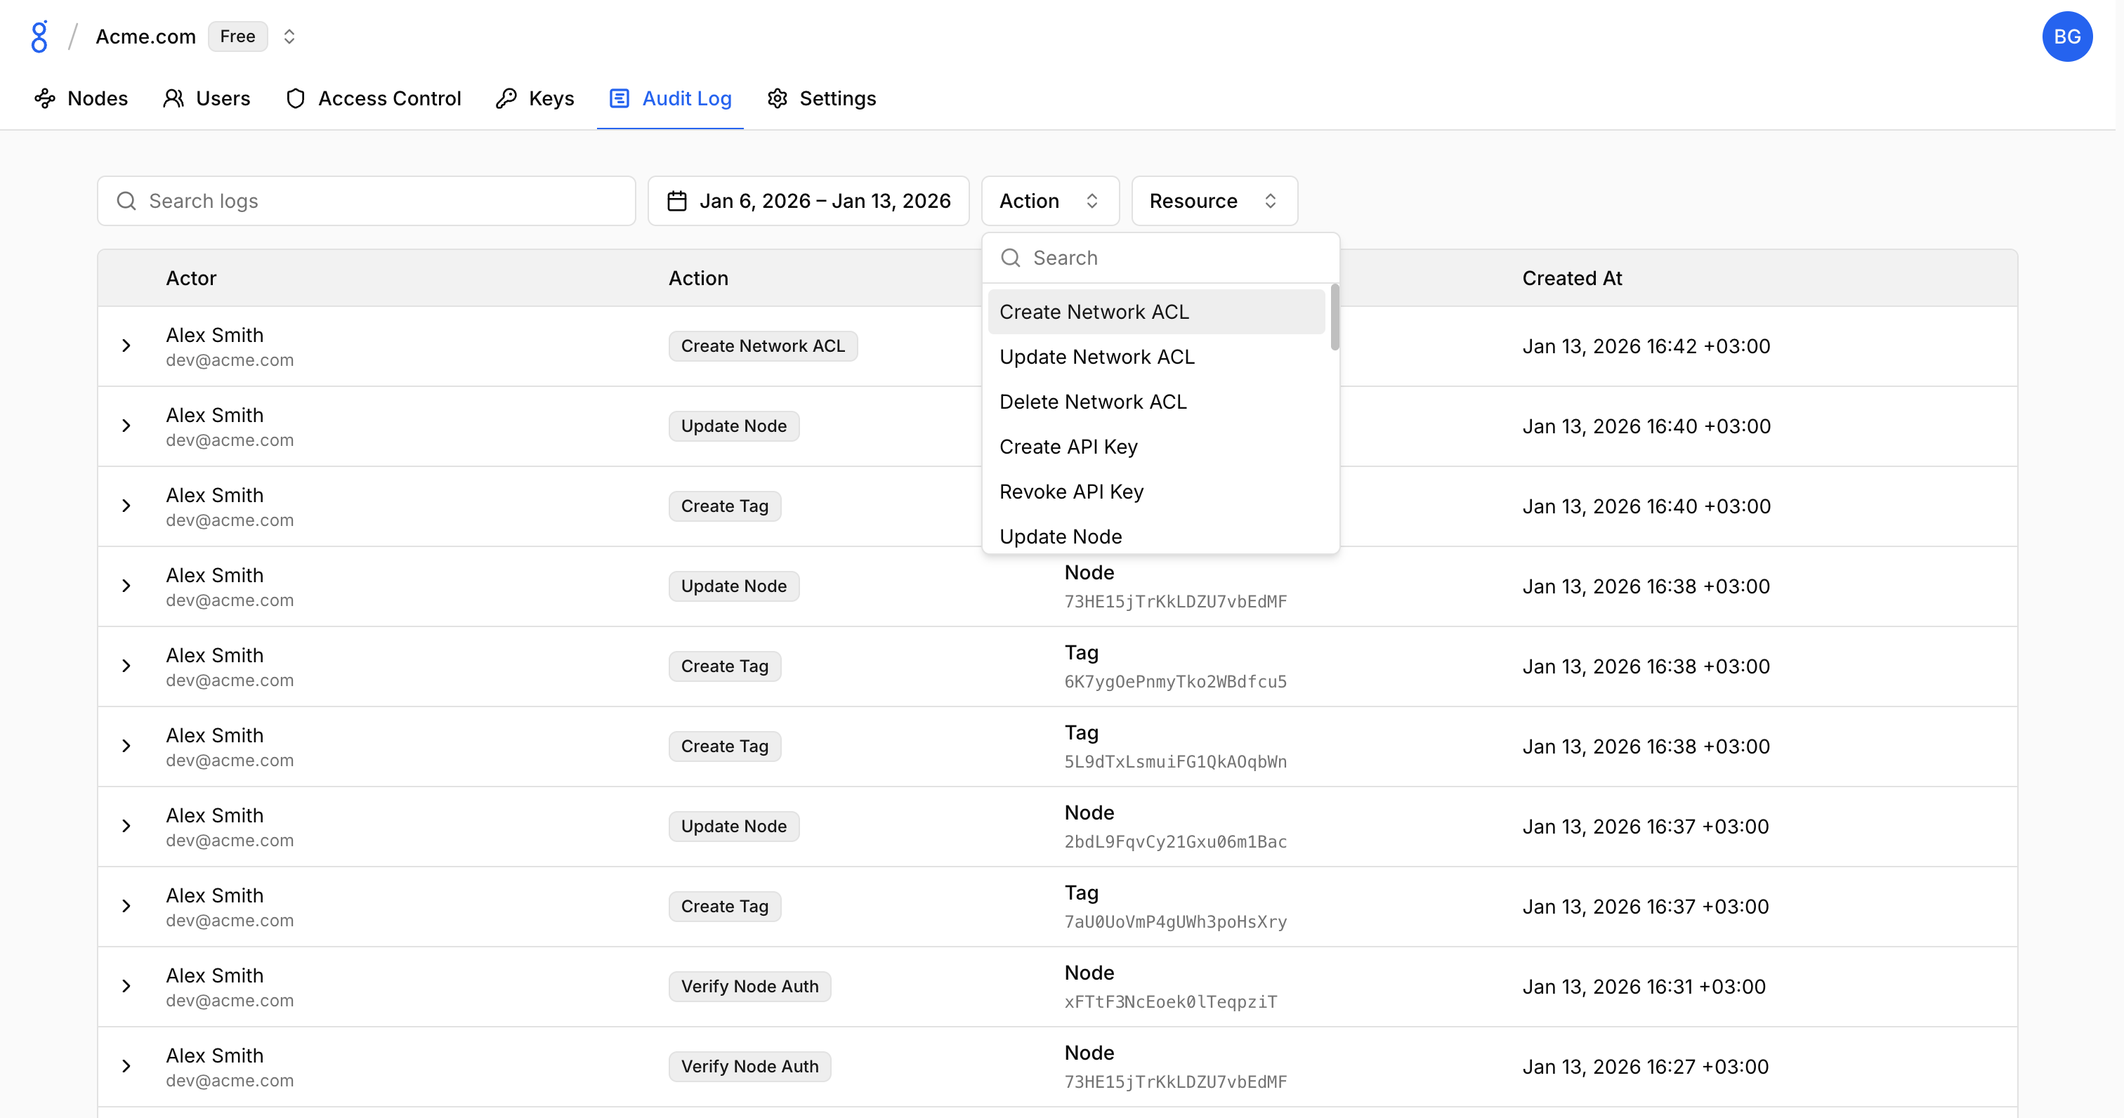This screenshot has width=2124, height=1118.
Task: Click the calendar icon in date filter
Action: [677, 201]
